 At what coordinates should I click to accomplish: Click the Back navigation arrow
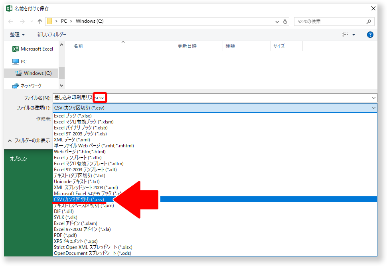point(11,22)
